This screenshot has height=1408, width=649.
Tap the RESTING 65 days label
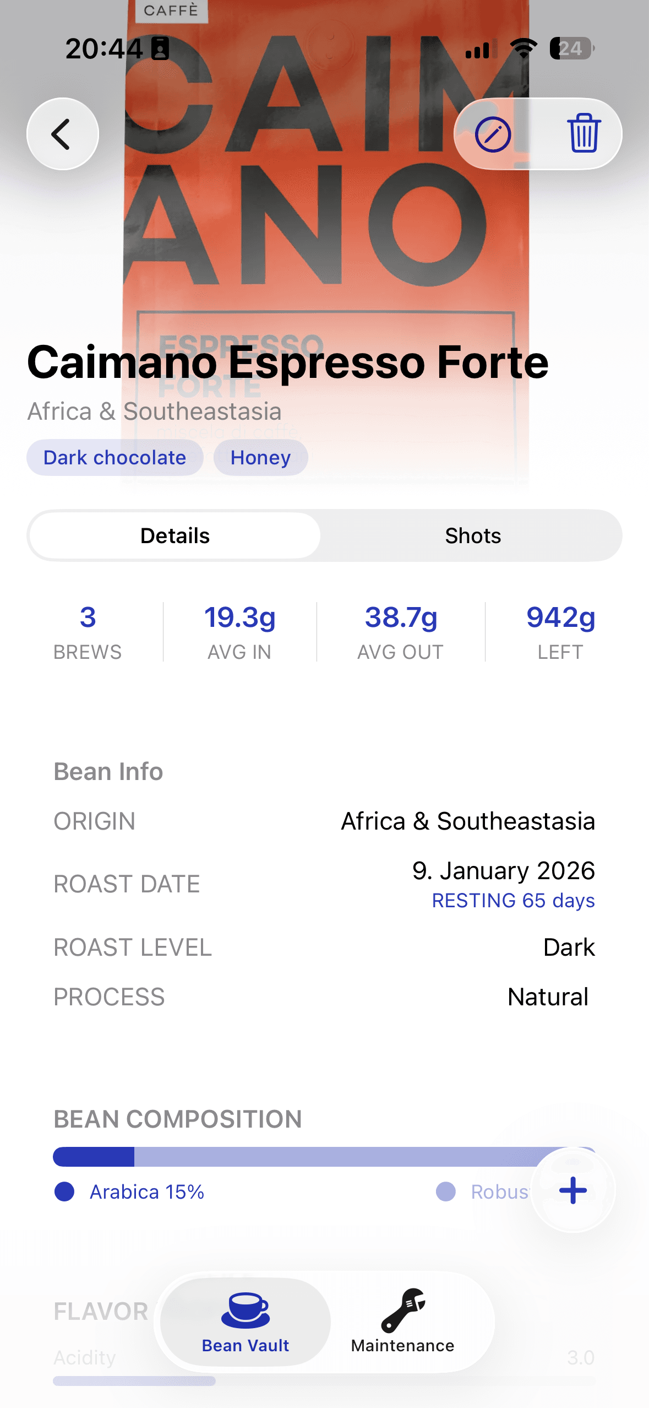tap(513, 900)
